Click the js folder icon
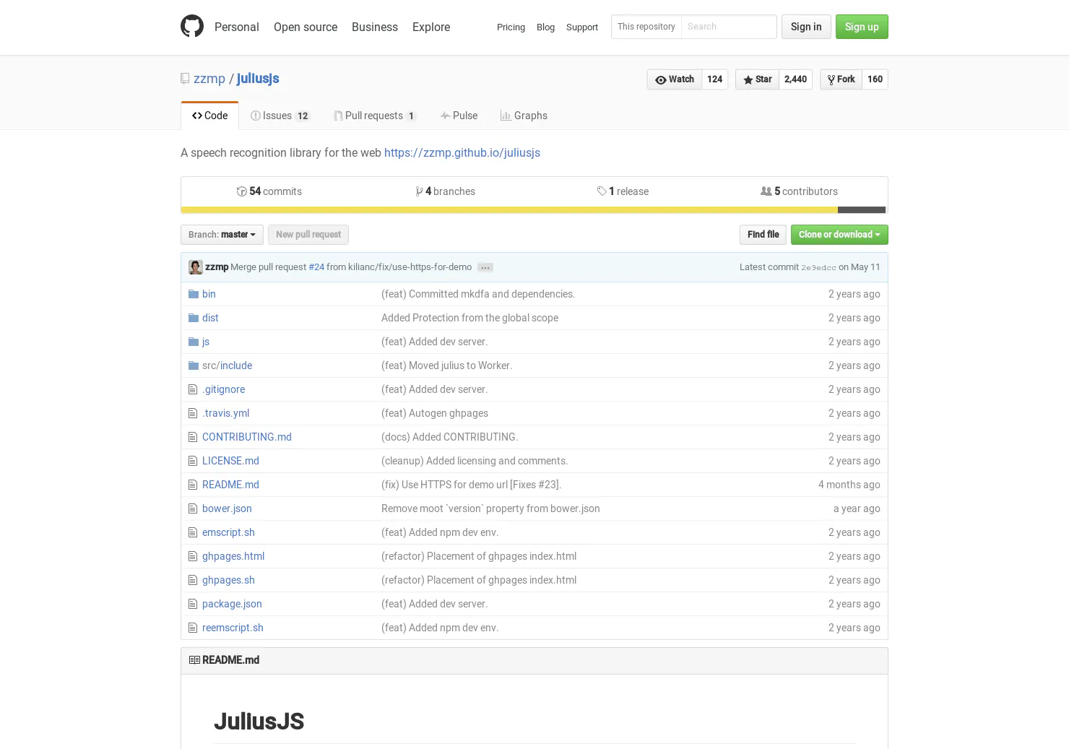 coord(194,342)
